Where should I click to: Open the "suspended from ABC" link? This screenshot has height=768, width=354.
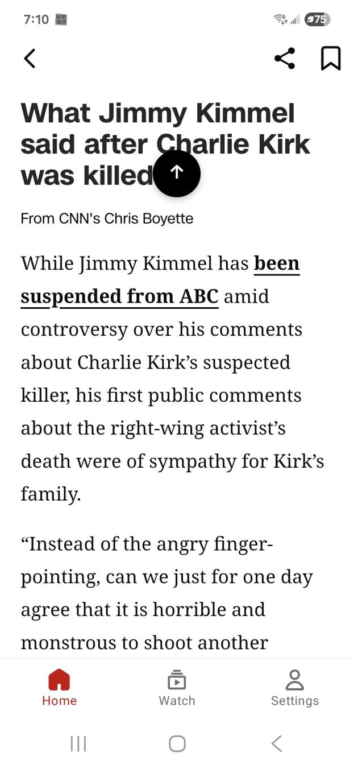click(x=119, y=296)
